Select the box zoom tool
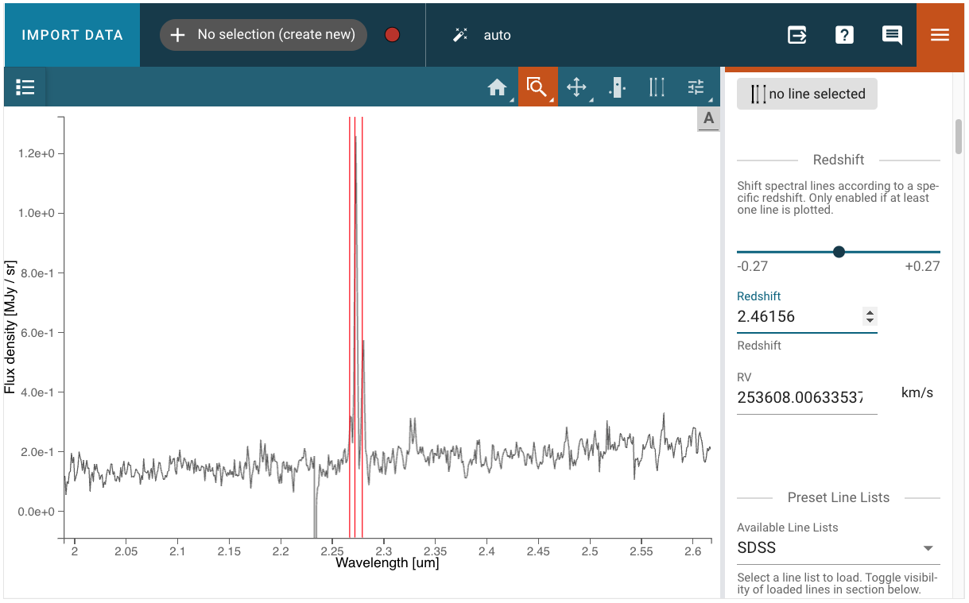 coord(537,87)
